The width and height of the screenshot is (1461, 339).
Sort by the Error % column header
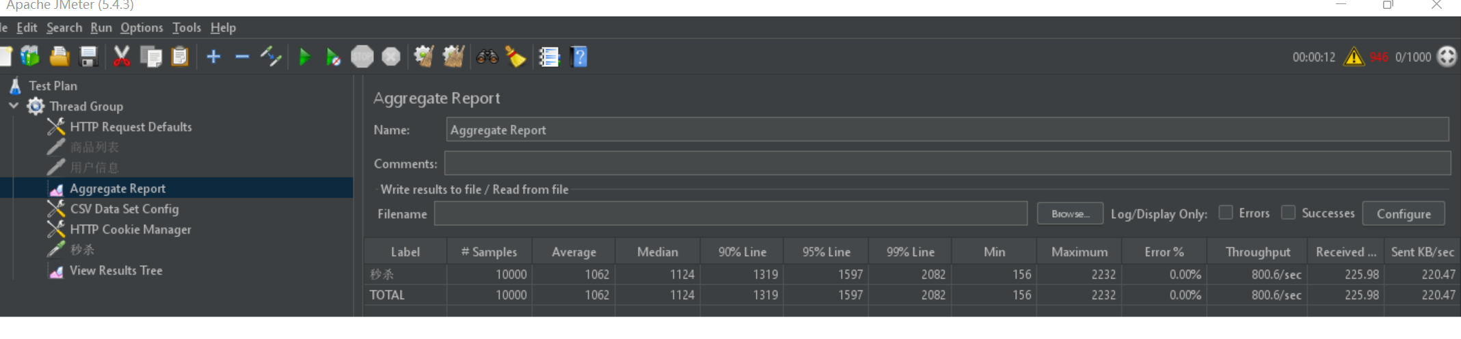pyautogui.click(x=1164, y=252)
